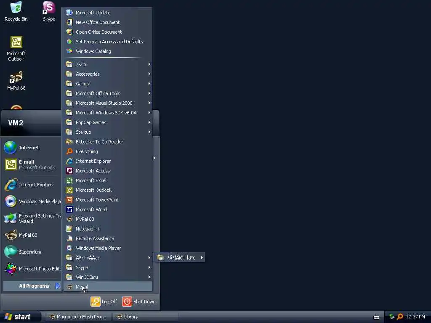
Task: Click the Shut Down button
Action: [139, 302]
